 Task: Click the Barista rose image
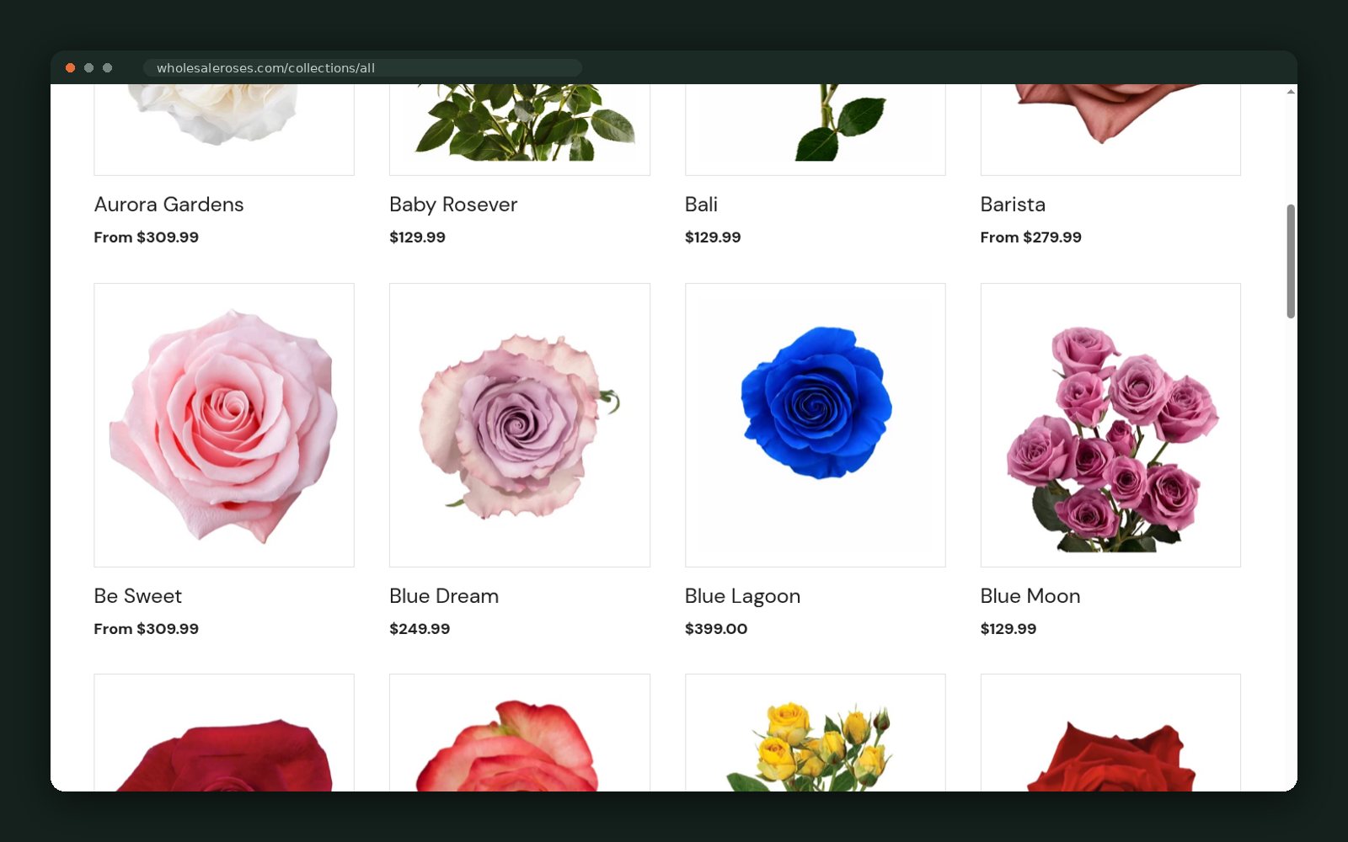pyautogui.click(x=1110, y=129)
